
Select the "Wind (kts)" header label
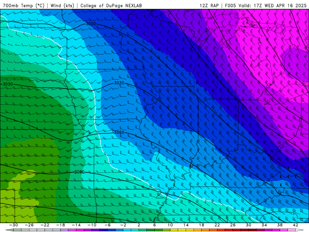click(x=62, y=5)
